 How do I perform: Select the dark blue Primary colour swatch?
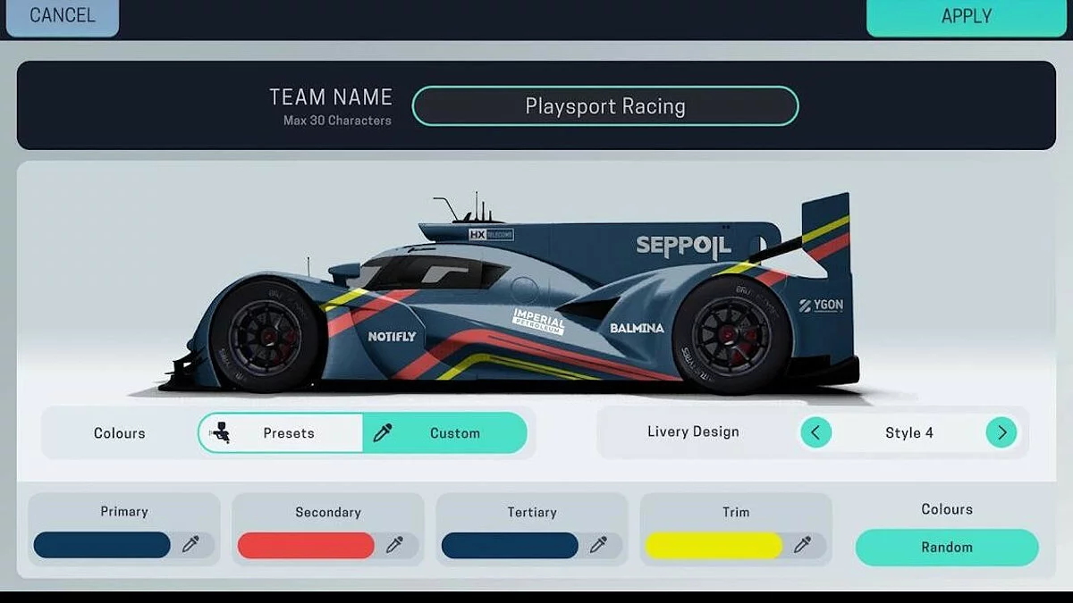click(x=101, y=545)
